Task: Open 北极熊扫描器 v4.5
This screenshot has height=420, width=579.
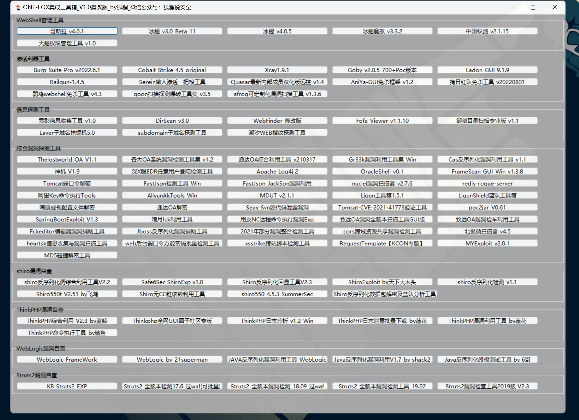Action: coord(487,231)
